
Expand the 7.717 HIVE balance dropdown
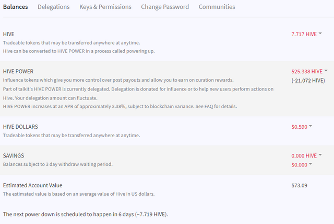[x=306, y=34]
